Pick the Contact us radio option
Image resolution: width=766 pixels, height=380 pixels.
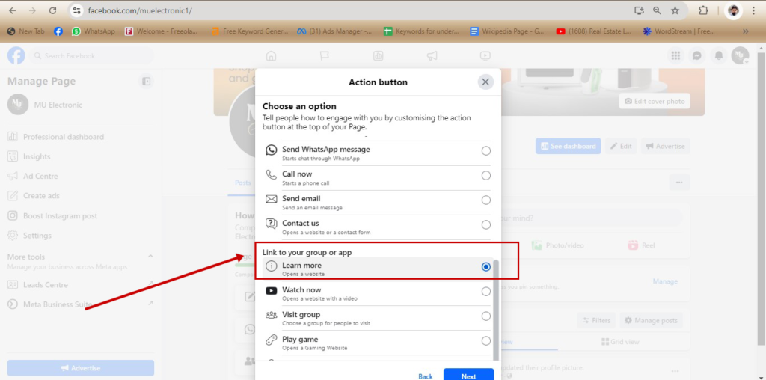click(x=485, y=224)
